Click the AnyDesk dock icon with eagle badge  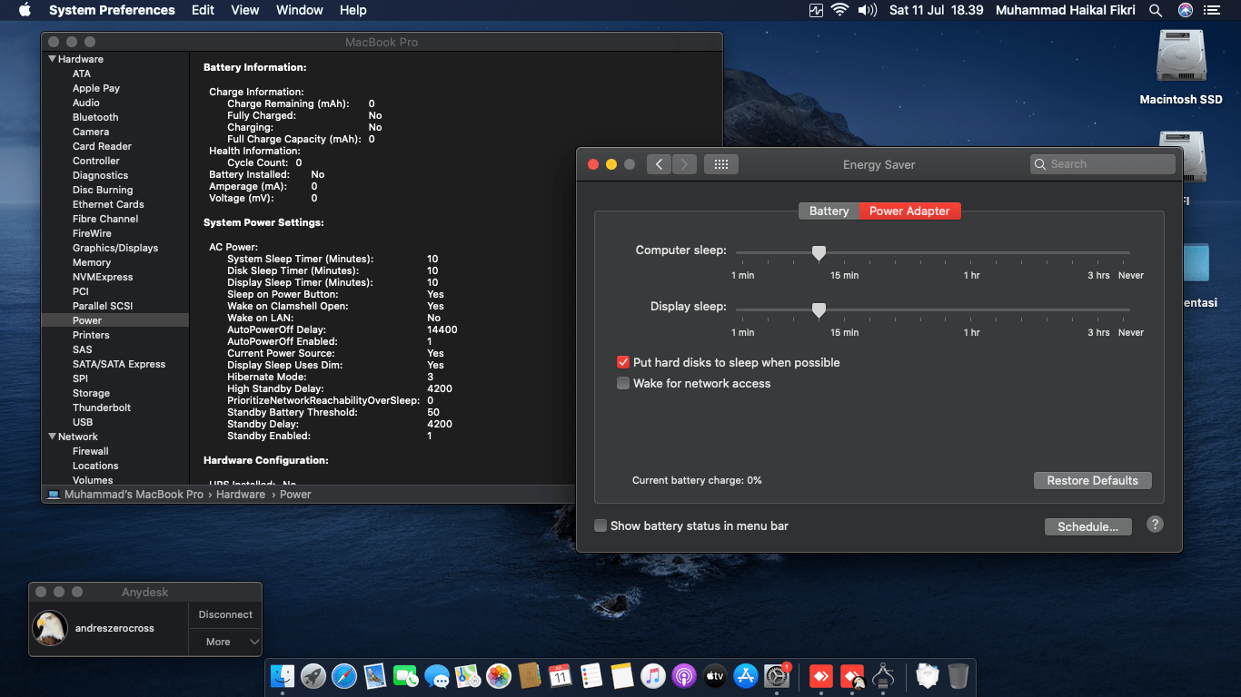pos(852,676)
